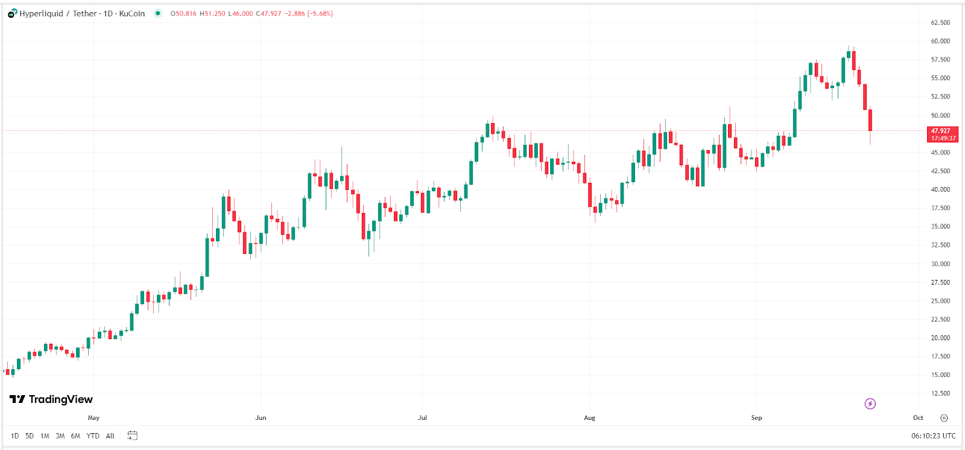Image resolution: width=965 pixels, height=450 pixels.
Task: Select the 5D time range
Action: point(30,436)
